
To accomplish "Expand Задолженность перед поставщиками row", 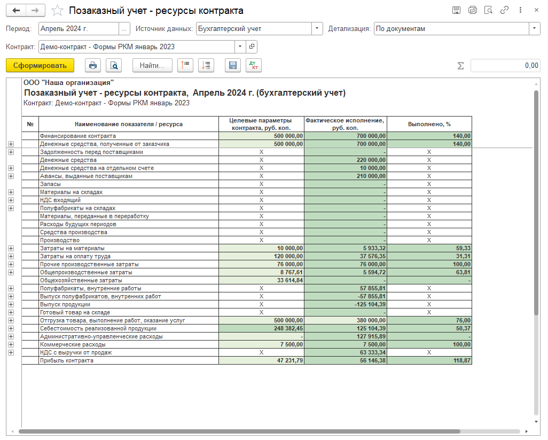I will tap(11, 152).
